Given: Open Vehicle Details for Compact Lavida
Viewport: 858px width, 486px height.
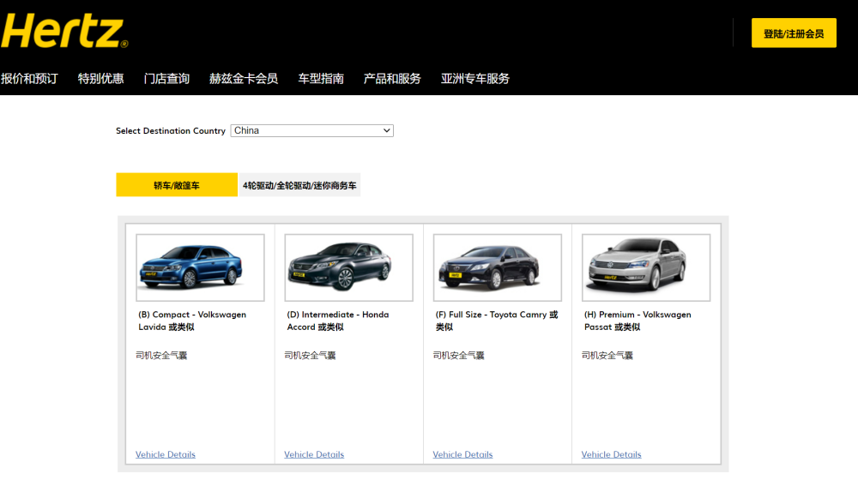Looking at the screenshot, I should tap(166, 454).
